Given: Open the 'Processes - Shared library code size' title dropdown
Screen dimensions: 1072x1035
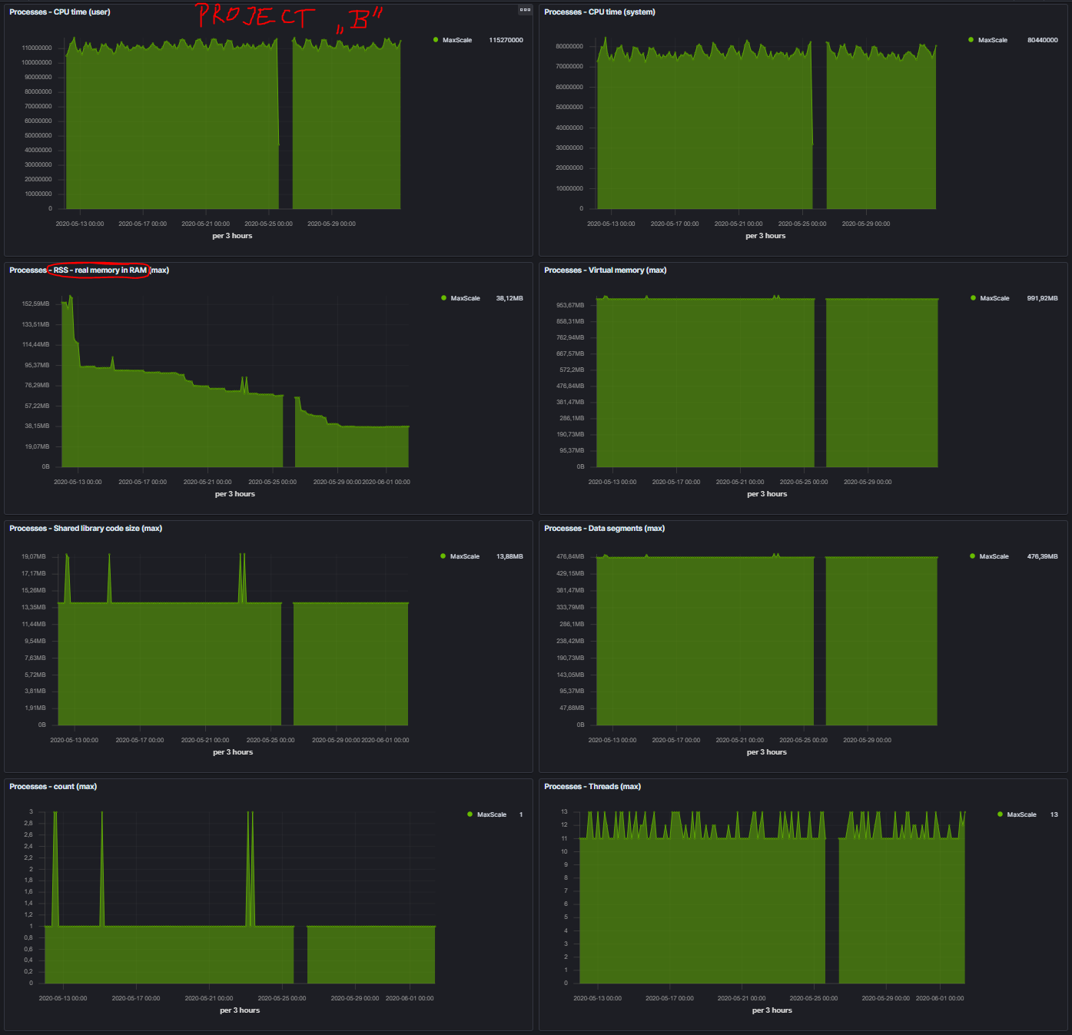Looking at the screenshot, I should (85, 529).
